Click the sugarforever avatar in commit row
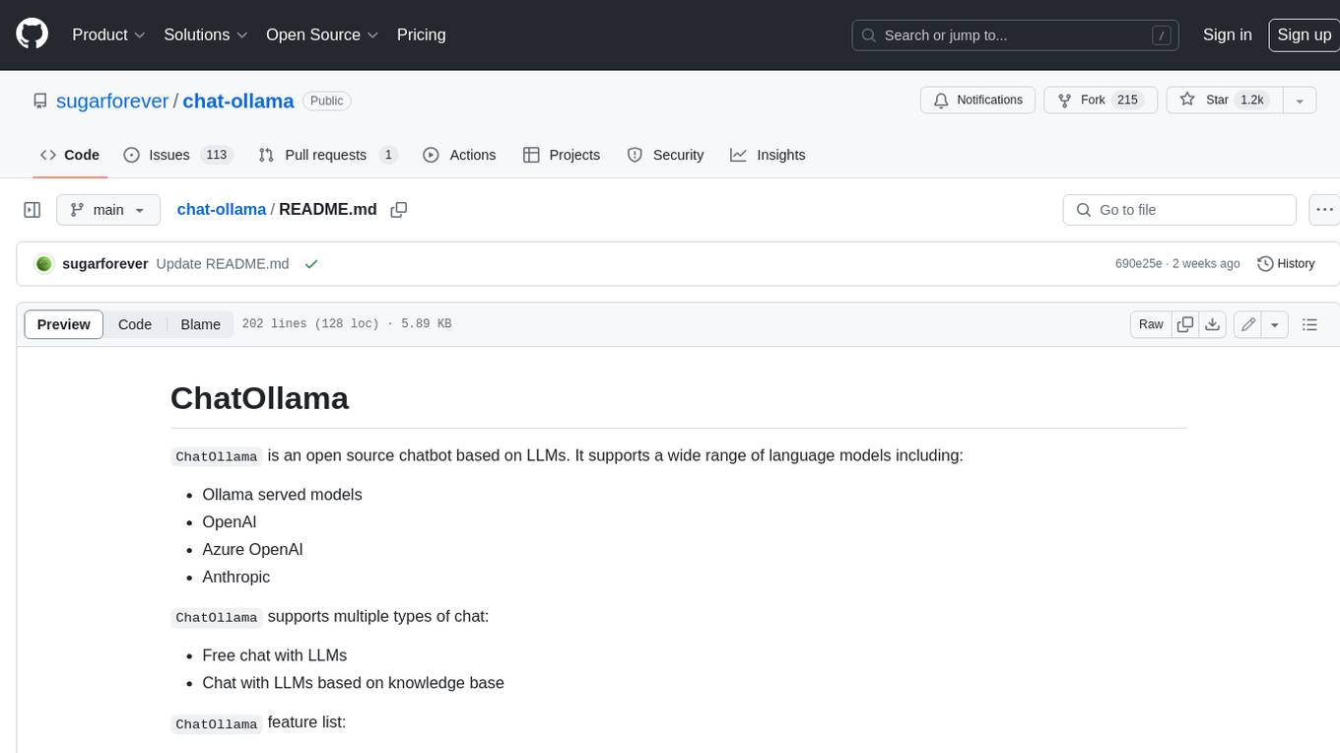This screenshot has height=753, width=1340. [x=43, y=264]
